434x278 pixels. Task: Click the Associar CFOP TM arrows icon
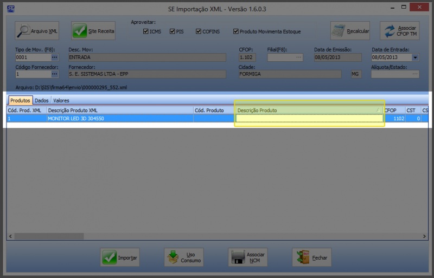389,31
